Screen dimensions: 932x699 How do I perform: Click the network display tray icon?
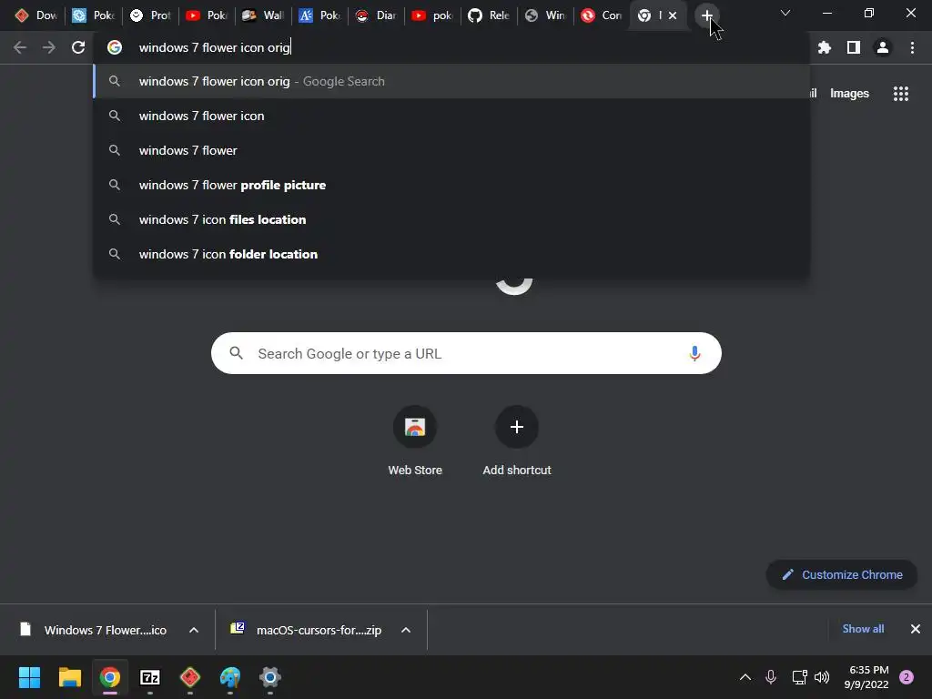click(x=799, y=677)
